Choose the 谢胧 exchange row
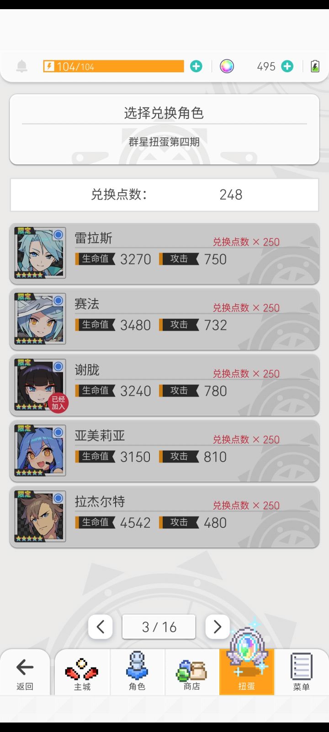Image resolution: width=329 pixels, height=732 pixels. pyautogui.click(x=164, y=385)
